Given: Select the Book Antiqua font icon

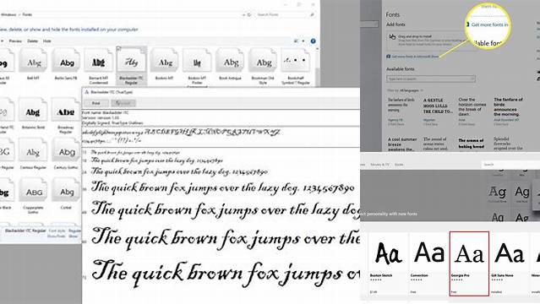Looking at the screenshot, I should [x=230, y=62].
